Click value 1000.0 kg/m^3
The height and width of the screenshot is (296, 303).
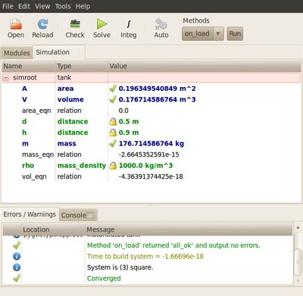[145, 166]
